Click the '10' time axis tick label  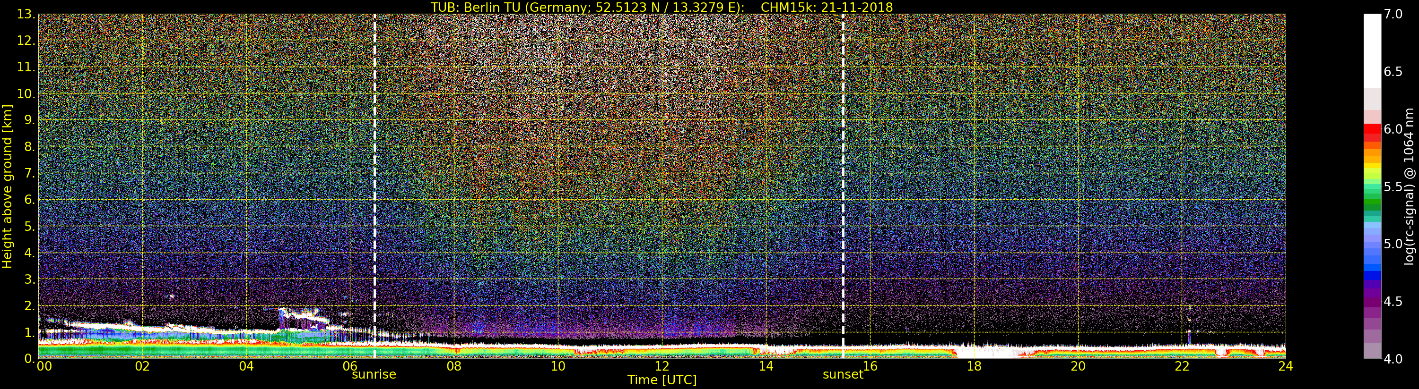click(558, 366)
